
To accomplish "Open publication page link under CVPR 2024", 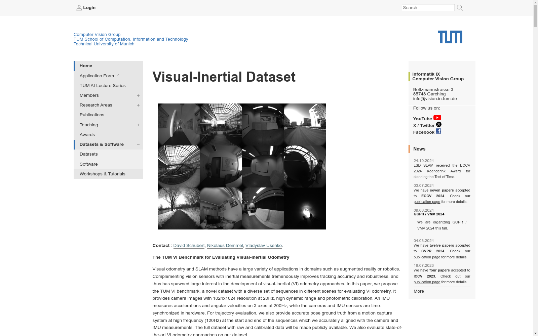I will click(427, 257).
